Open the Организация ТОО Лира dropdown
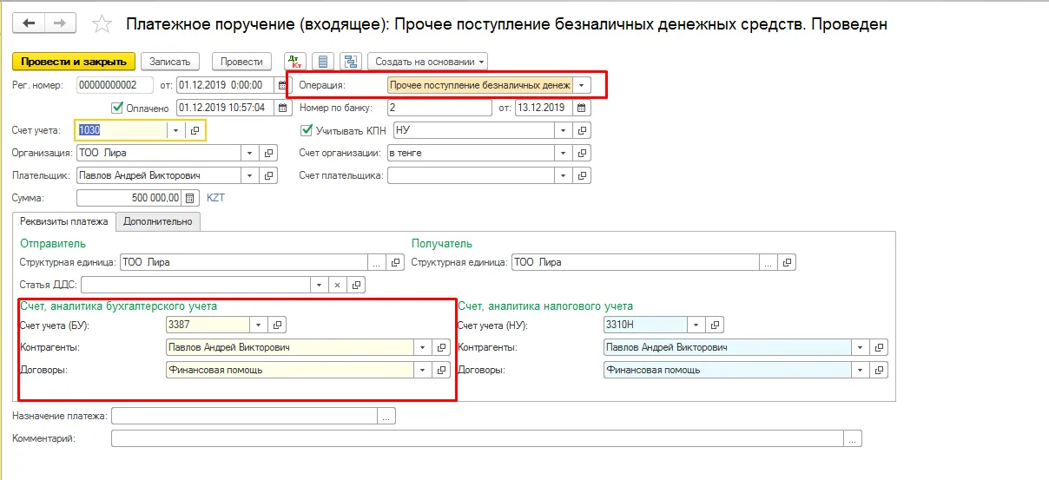This screenshot has height=480, width=1049. (251, 153)
